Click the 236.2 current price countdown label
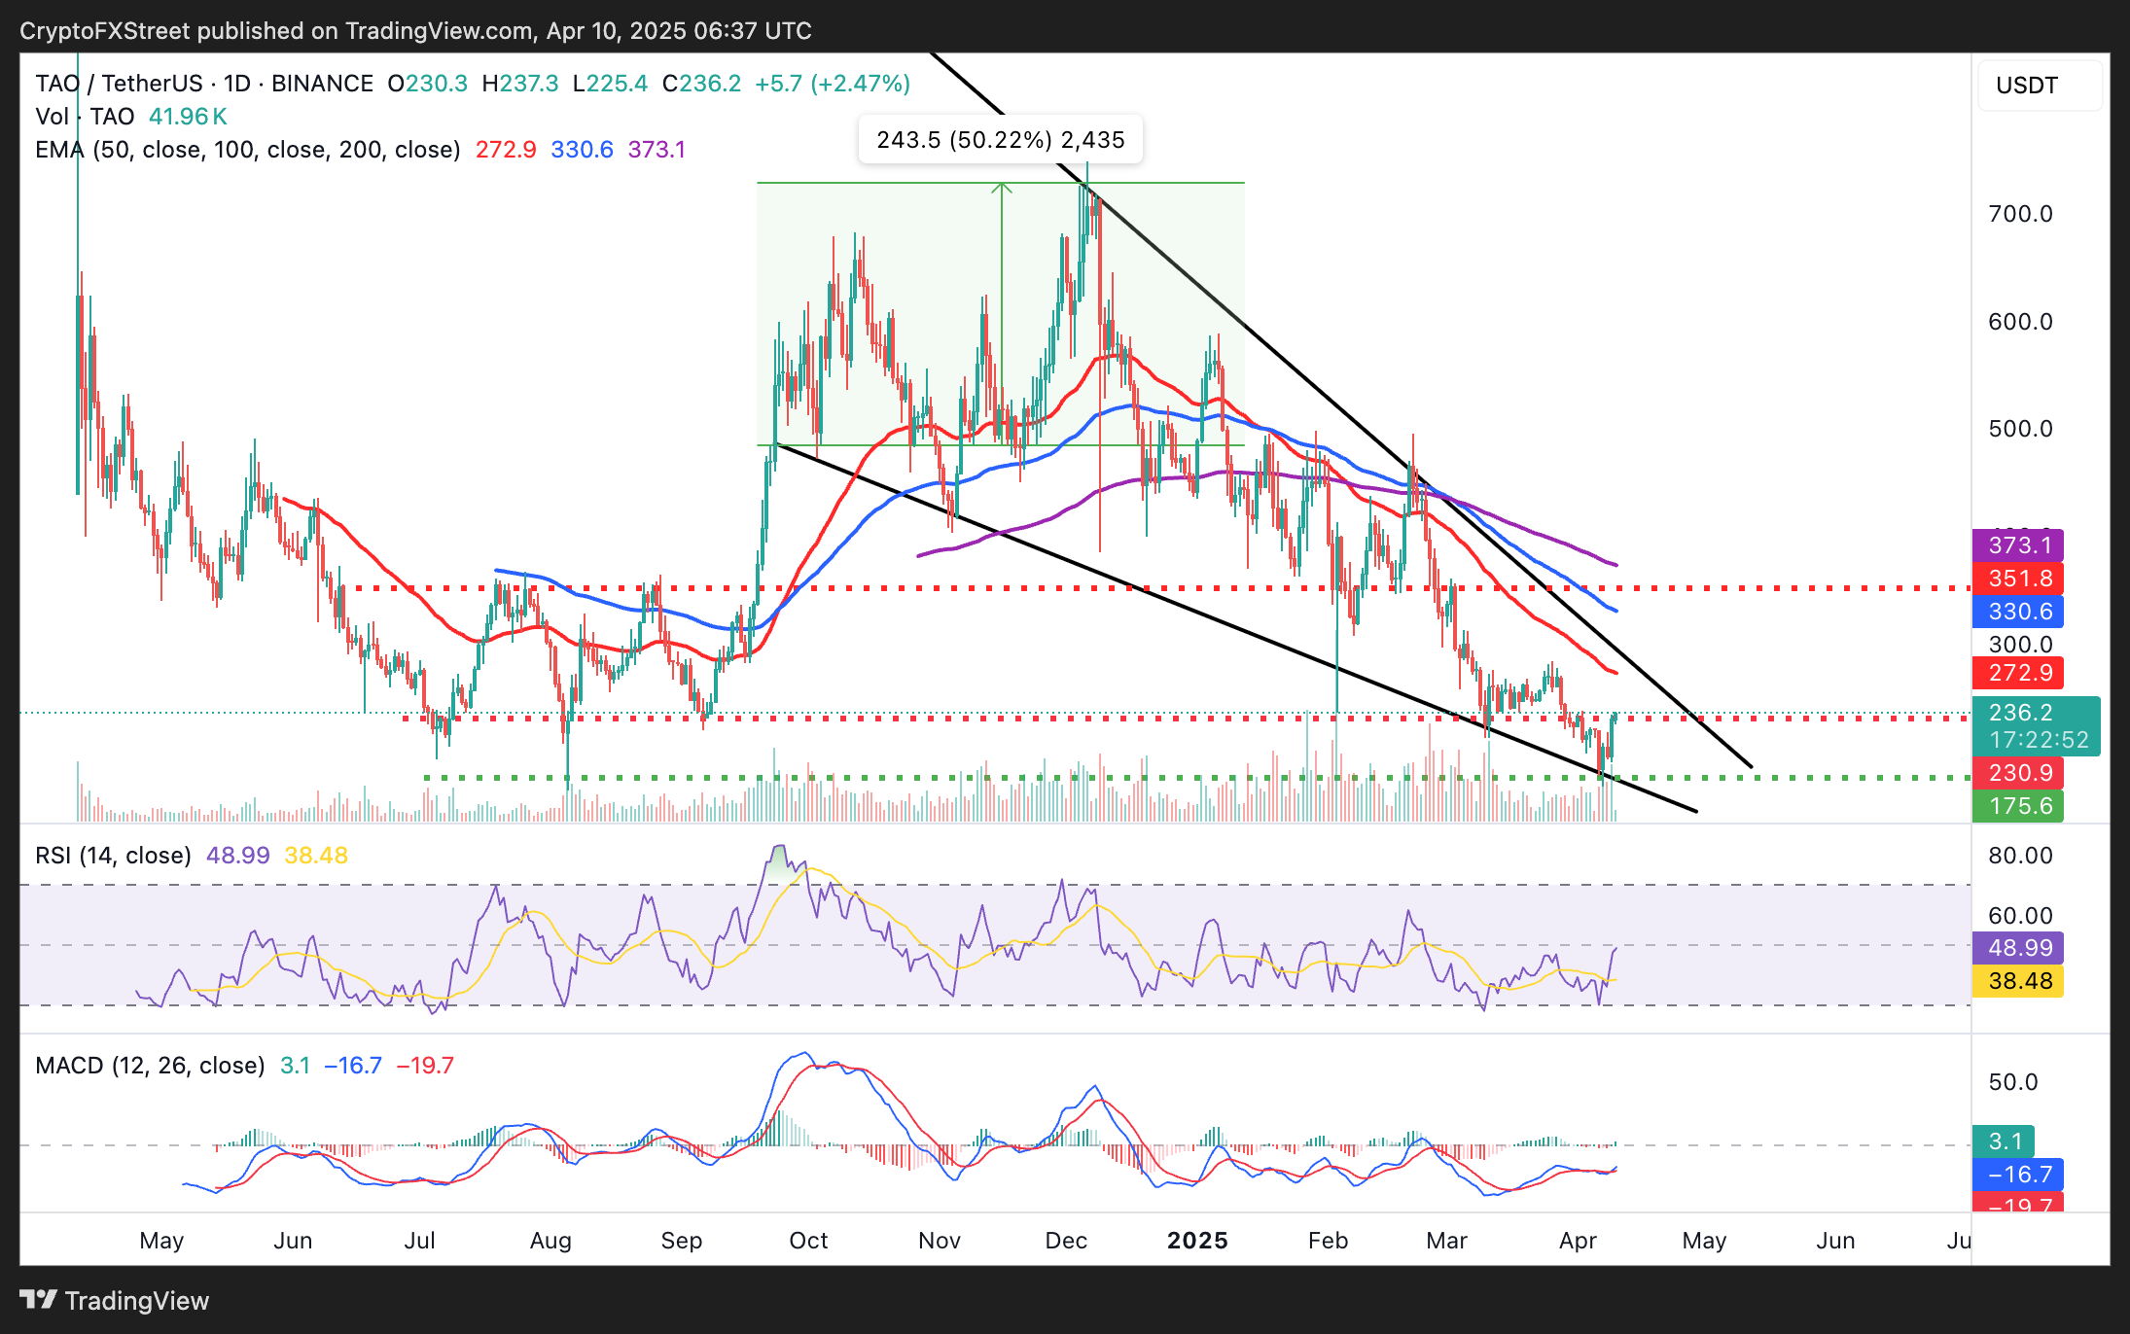The image size is (2130, 1334). click(2036, 726)
